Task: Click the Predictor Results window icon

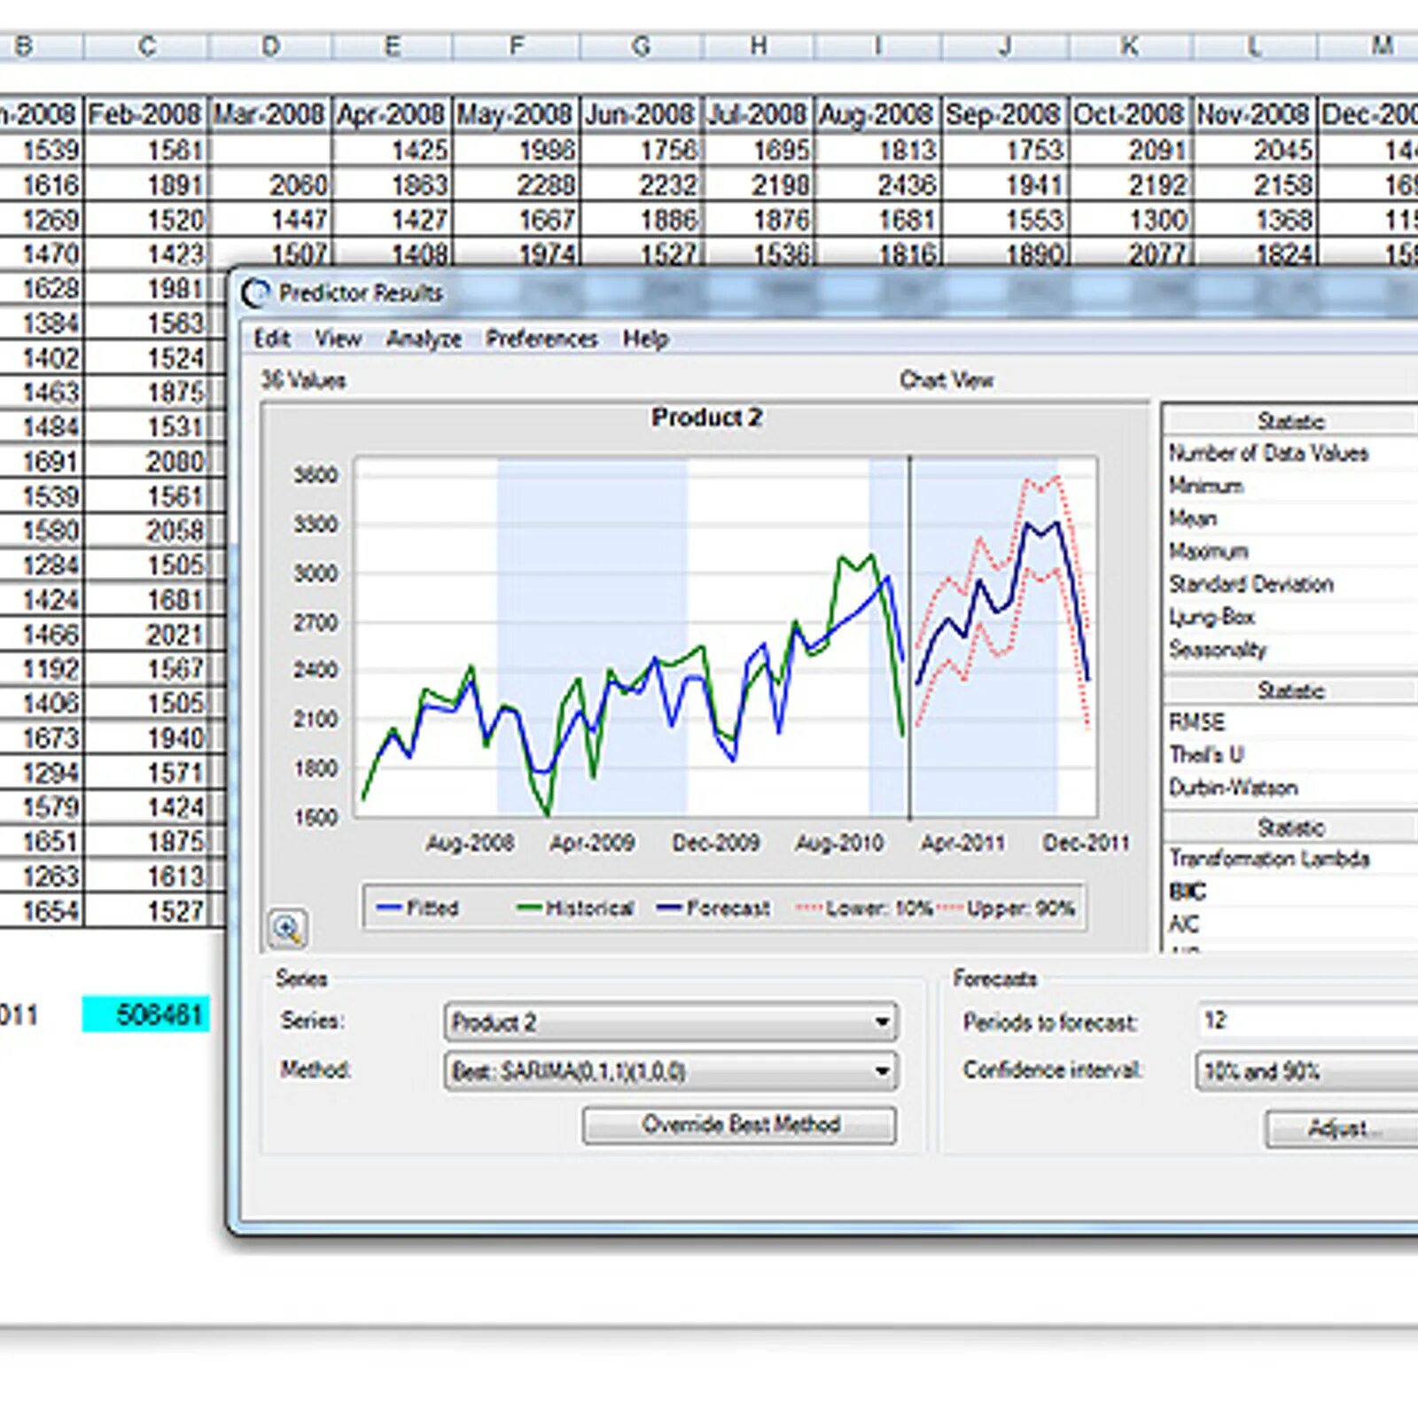Action: coord(256,292)
